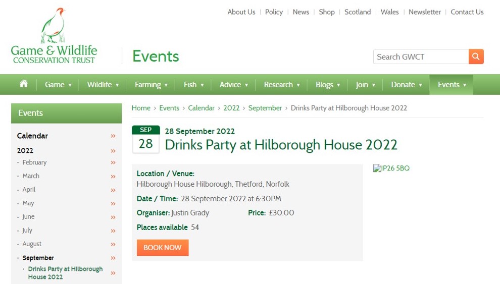
Task: Expand the Research navigation dropdown
Action: [281, 85]
